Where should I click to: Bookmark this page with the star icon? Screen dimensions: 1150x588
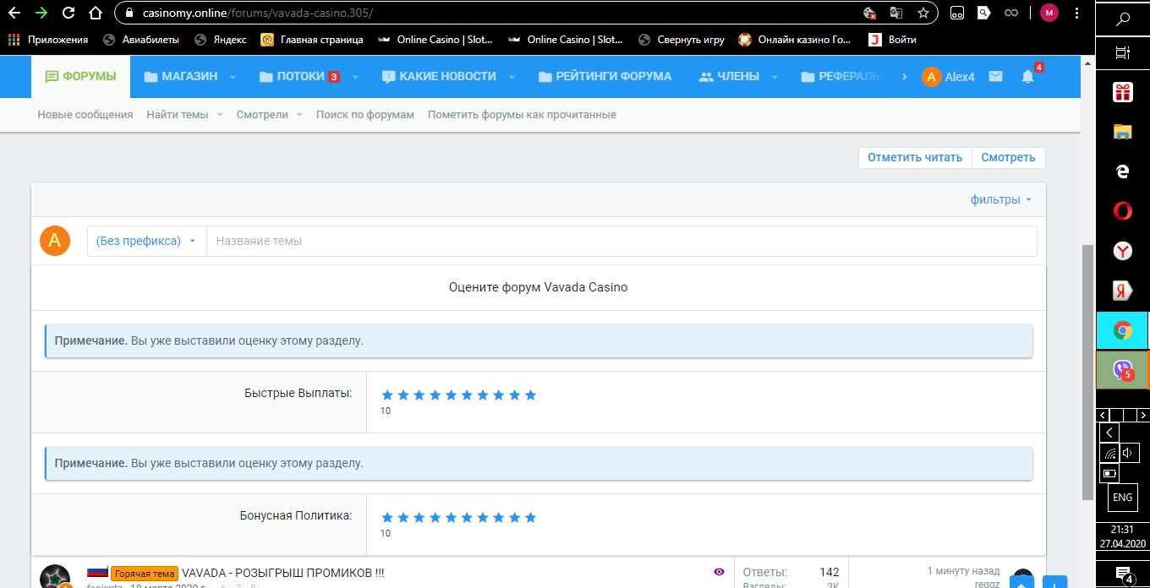923,13
